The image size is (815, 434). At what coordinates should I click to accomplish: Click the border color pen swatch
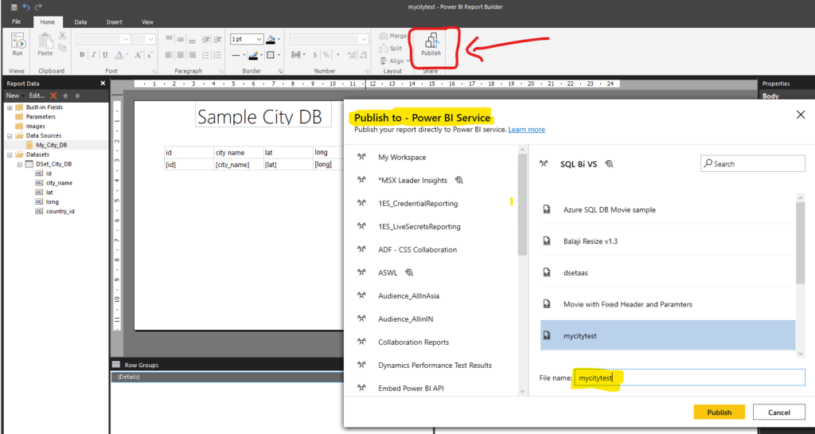[x=253, y=55]
